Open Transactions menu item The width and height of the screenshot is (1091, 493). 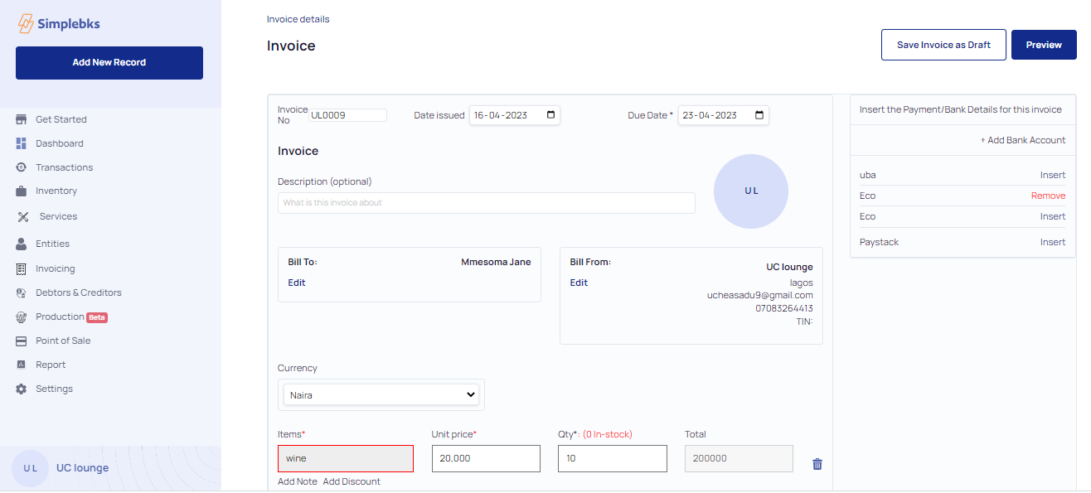[x=65, y=167]
